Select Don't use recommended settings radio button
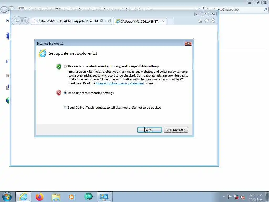Image resolution: width=269 pixels, height=202 pixels. 65,93
